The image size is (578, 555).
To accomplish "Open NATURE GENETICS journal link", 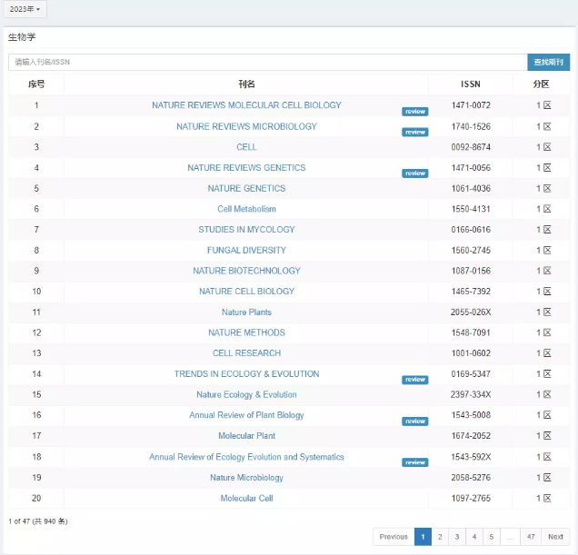I will point(246,188).
